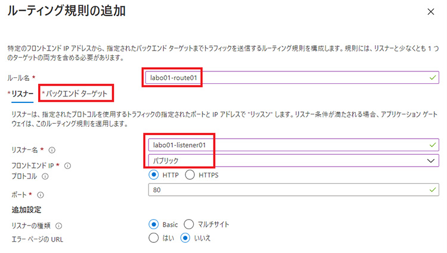Switch to the リスナー tab
This screenshot has height=253, width=447.
20,93
